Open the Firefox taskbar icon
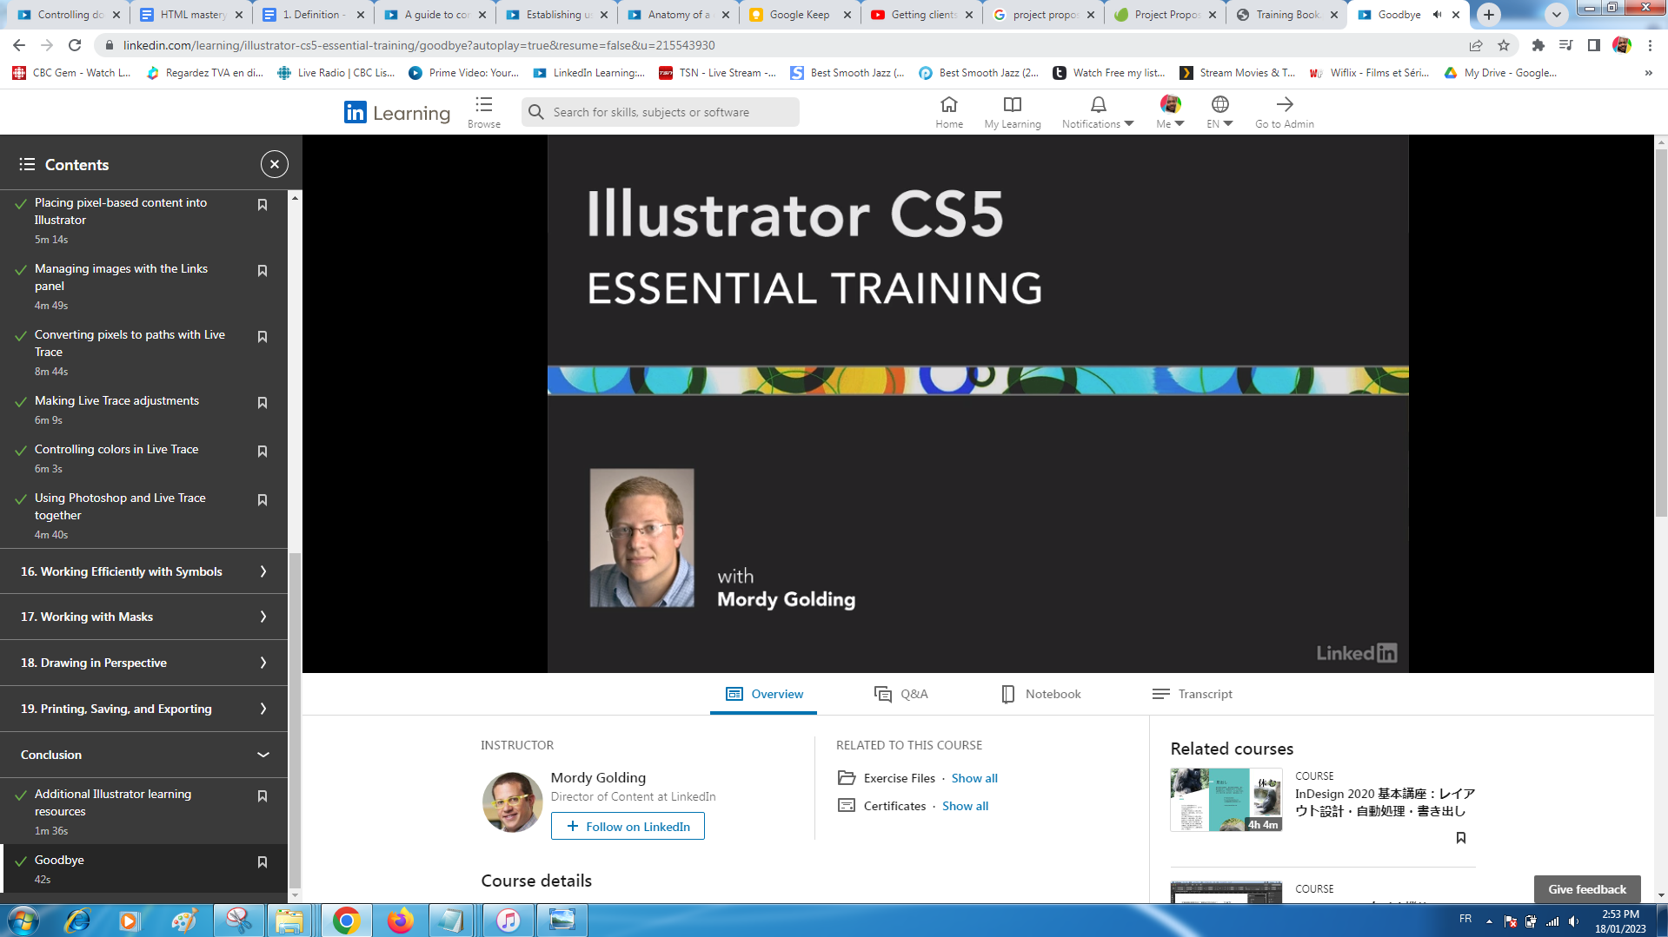Viewport: 1668px width, 937px height. 400,920
